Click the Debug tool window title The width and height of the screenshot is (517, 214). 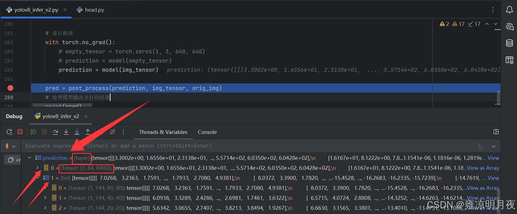pos(14,116)
